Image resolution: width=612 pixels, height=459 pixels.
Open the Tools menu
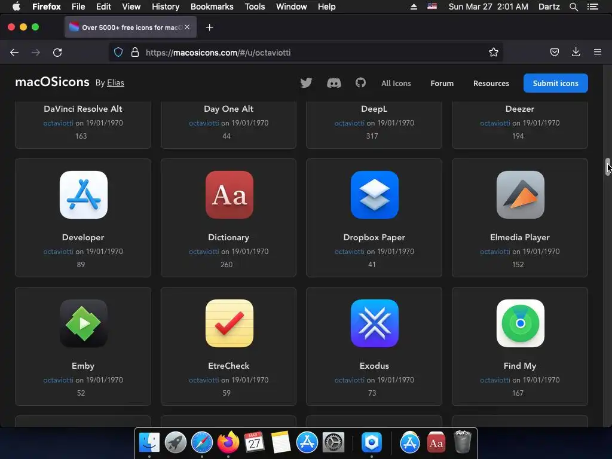[255, 7]
